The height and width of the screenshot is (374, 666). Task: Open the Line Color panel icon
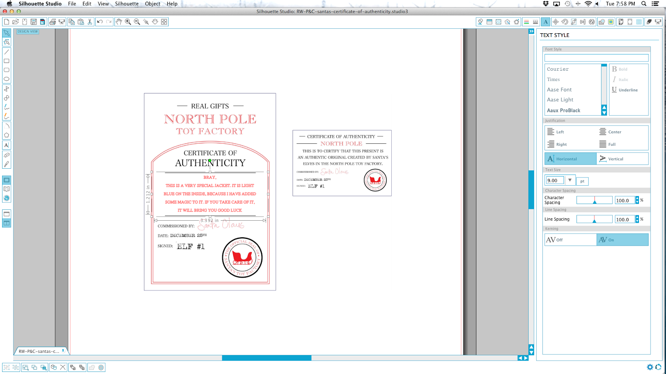(x=527, y=22)
